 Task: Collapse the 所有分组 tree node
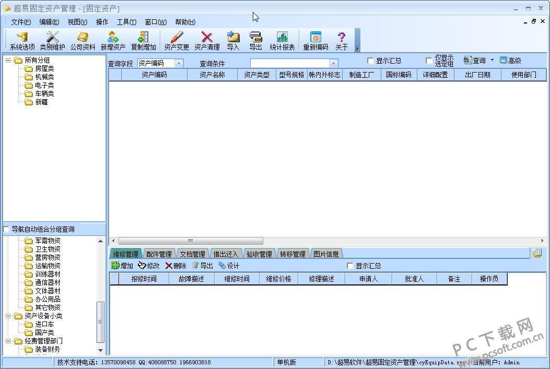coord(8,60)
